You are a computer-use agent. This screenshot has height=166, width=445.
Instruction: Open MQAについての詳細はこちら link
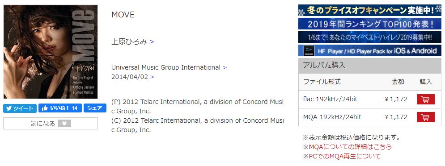(x=348, y=147)
